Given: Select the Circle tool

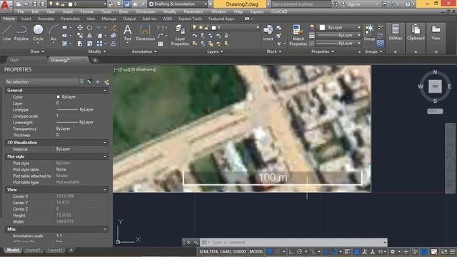Looking at the screenshot, I should pos(38,32).
